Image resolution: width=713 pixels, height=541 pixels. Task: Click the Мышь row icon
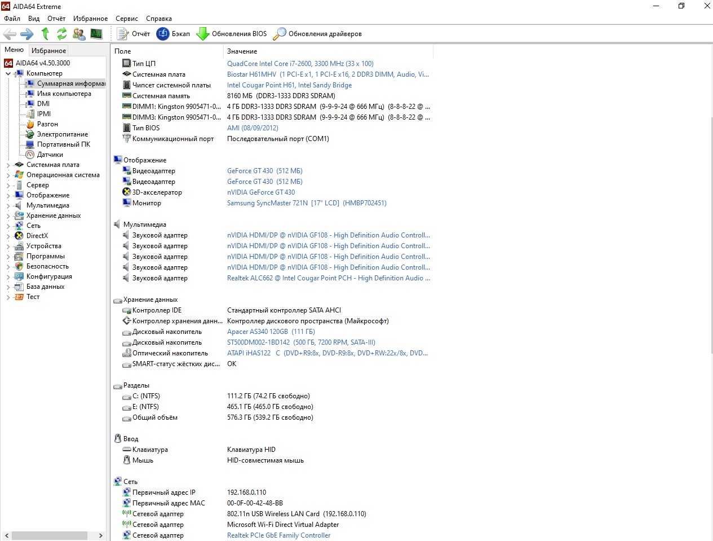click(x=126, y=460)
